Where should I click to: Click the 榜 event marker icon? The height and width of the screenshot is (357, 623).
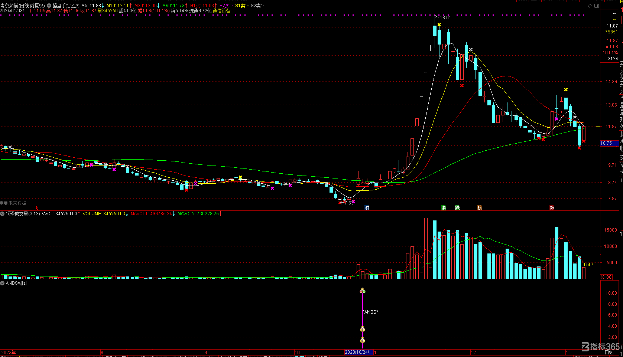[480, 208]
